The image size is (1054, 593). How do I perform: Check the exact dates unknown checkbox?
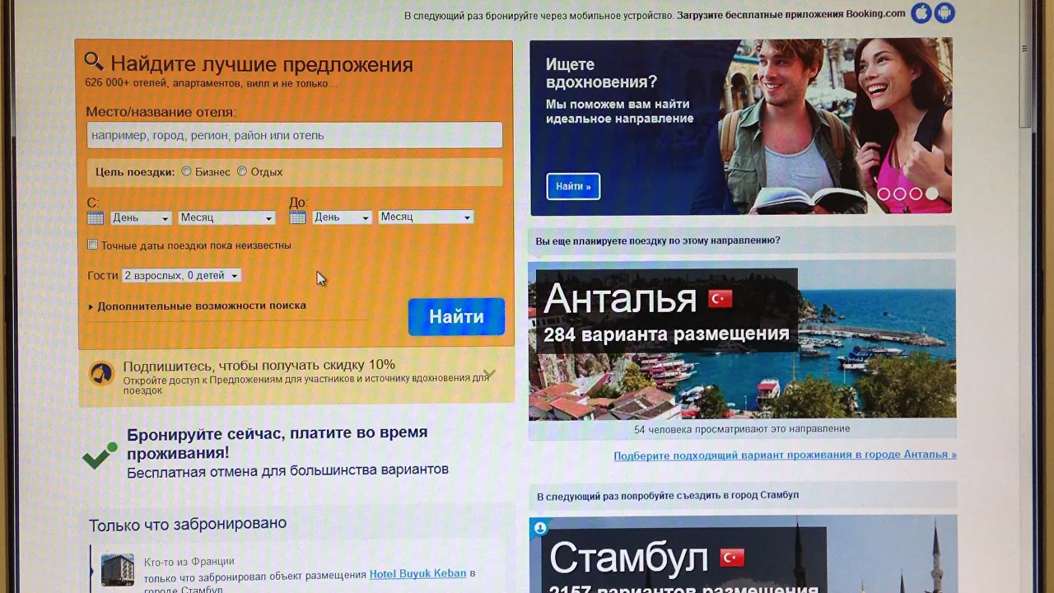coord(93,245)
